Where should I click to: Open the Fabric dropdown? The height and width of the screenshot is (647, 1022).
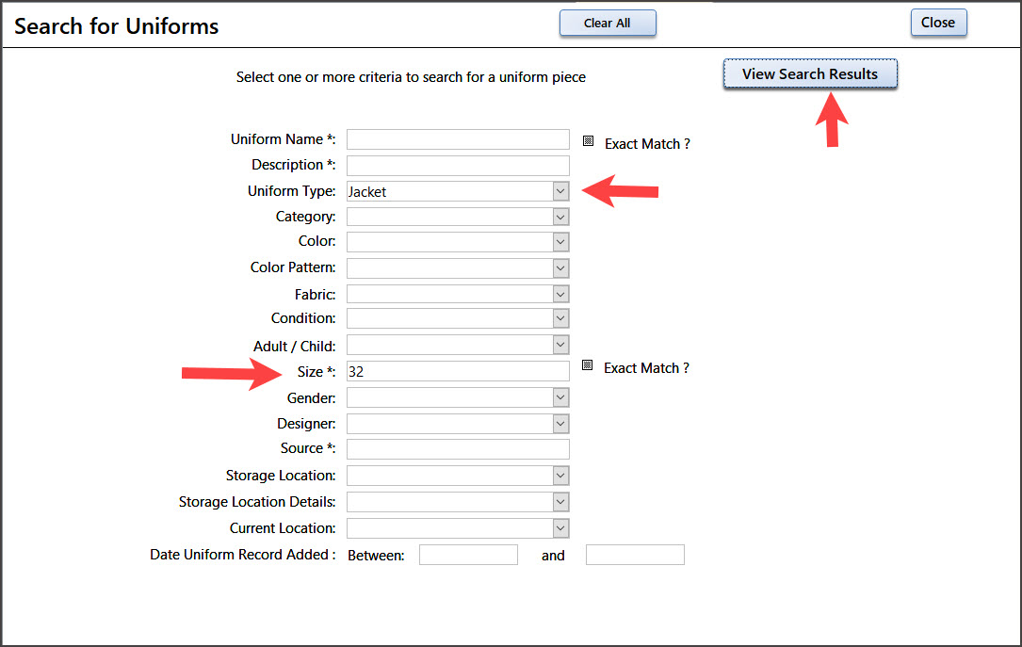point(560,294)
